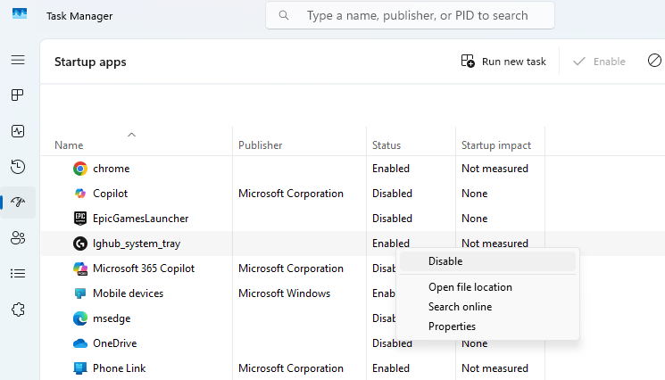665x380 pixels.
Task: Open the App history page icon
Action: [18, 167]
